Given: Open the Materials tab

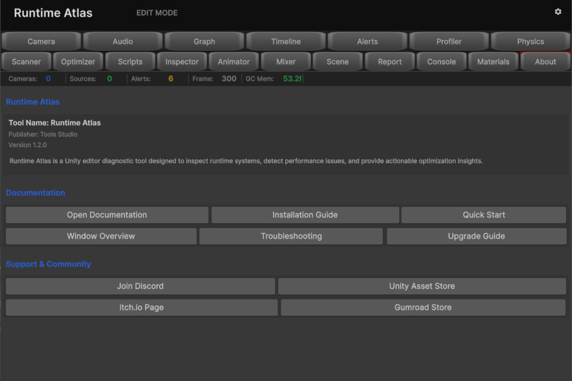Looking at the screenshot, I should 493,61.
